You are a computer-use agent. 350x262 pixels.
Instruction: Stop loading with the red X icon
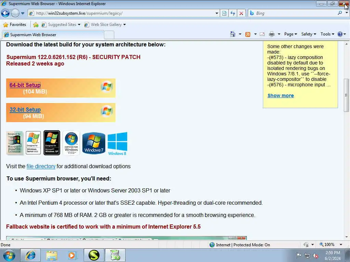pos(241,13)
